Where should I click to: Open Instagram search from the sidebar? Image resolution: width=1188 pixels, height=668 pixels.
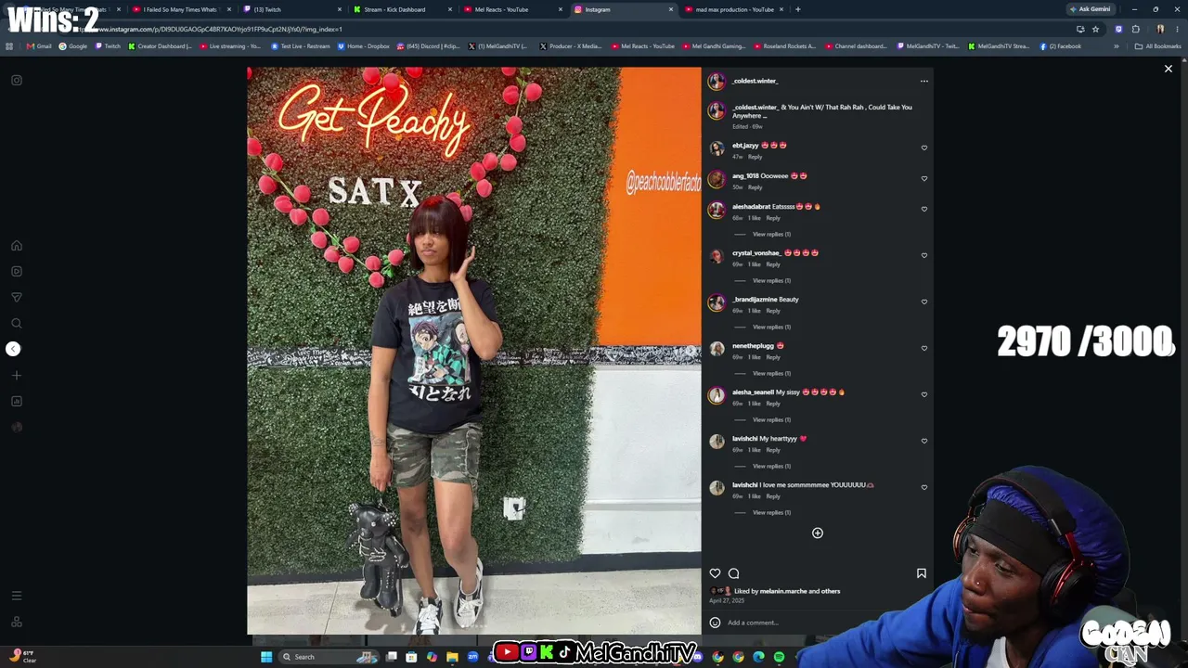tap(17, 324)
